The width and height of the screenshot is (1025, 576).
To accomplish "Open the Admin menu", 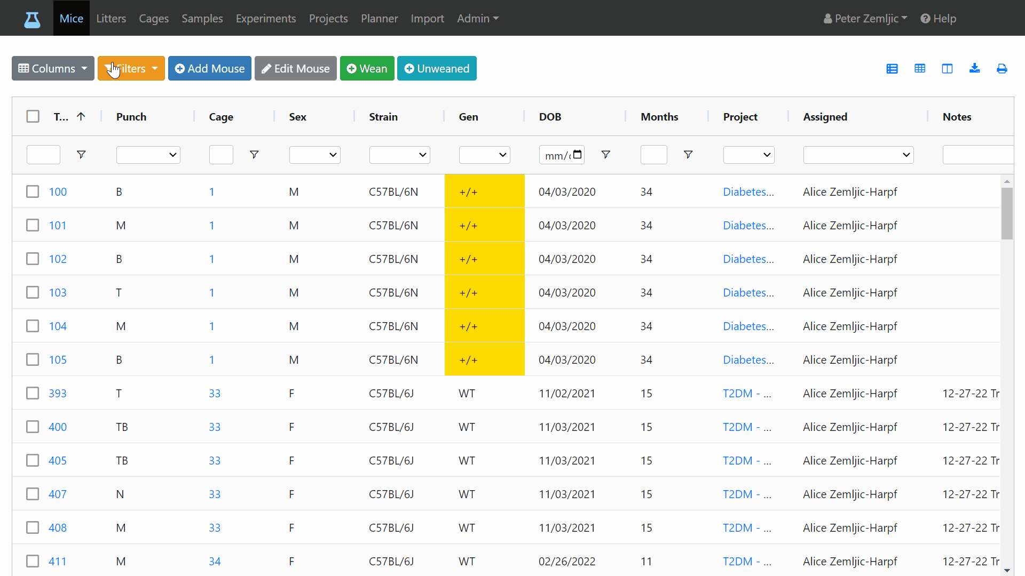I will pos(478,18).
